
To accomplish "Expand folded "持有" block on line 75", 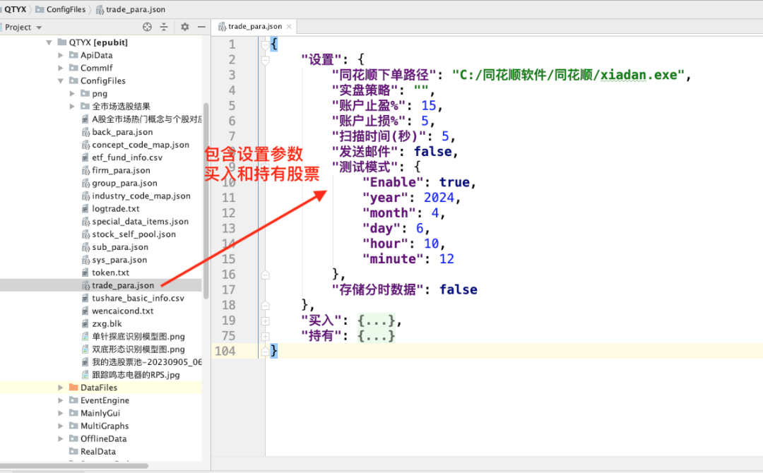I will [265, 336].
